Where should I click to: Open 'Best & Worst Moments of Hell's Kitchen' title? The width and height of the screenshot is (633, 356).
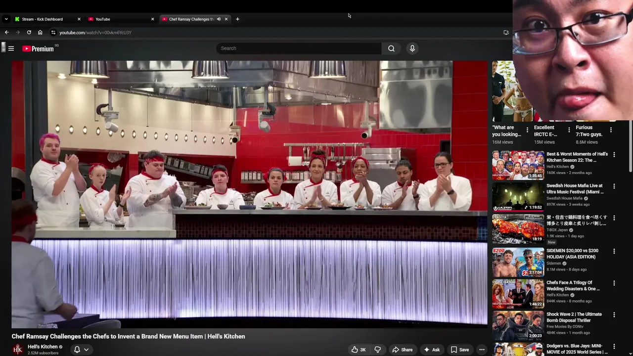pyautogui.click(x=577, y=157)
